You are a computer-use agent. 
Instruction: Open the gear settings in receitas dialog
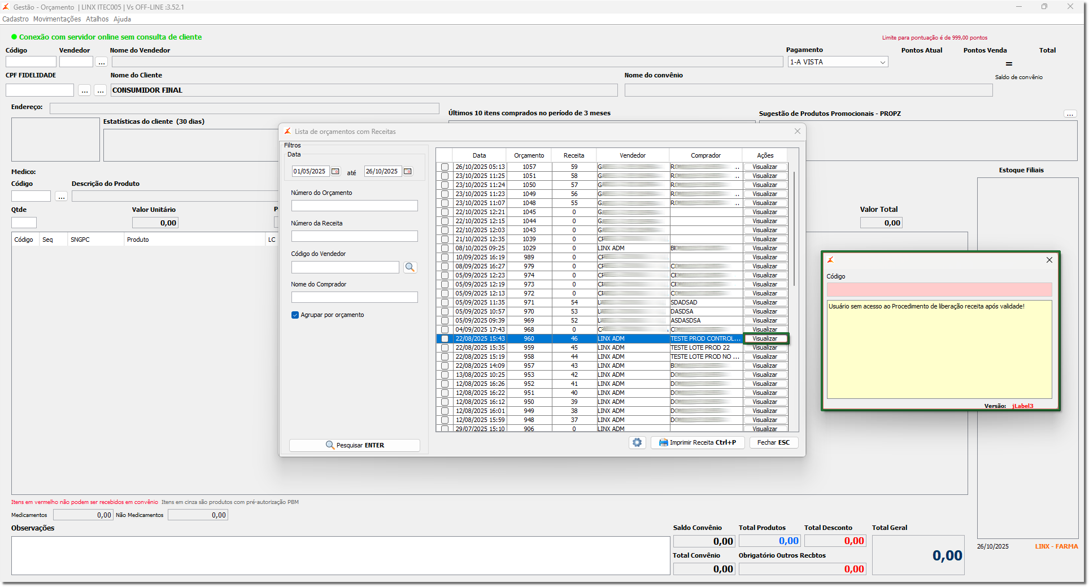pyautogui.click(x=637, y=442)
